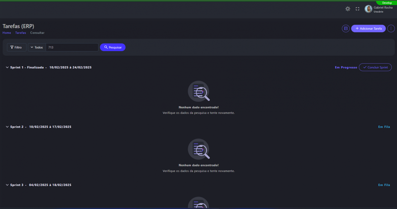Screen dimensions: 397x209
Task: Click Gabriel Rocha's profile avatar
Action: click(368, 9)
